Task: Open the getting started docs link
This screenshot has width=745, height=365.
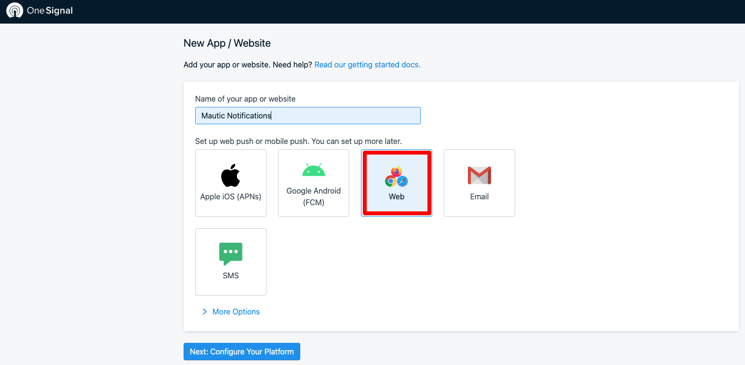Action: click(367, 65)
